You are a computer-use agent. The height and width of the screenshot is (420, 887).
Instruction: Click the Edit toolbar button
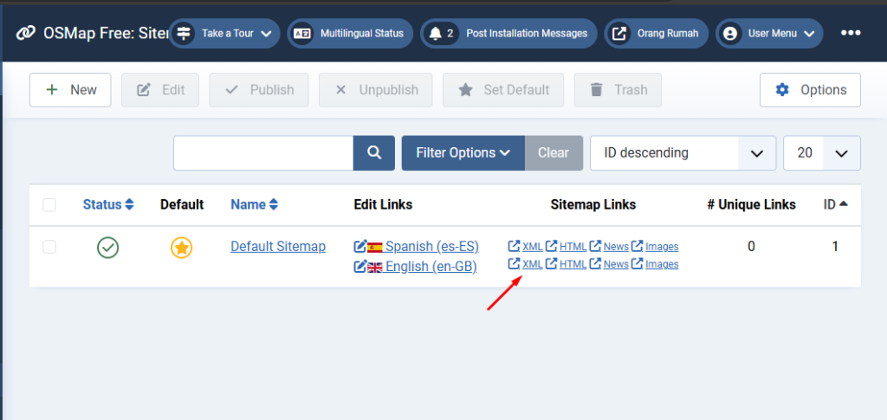(x=160, y=90)
